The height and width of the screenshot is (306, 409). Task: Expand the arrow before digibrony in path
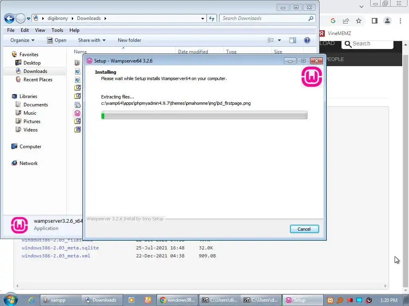43,18
